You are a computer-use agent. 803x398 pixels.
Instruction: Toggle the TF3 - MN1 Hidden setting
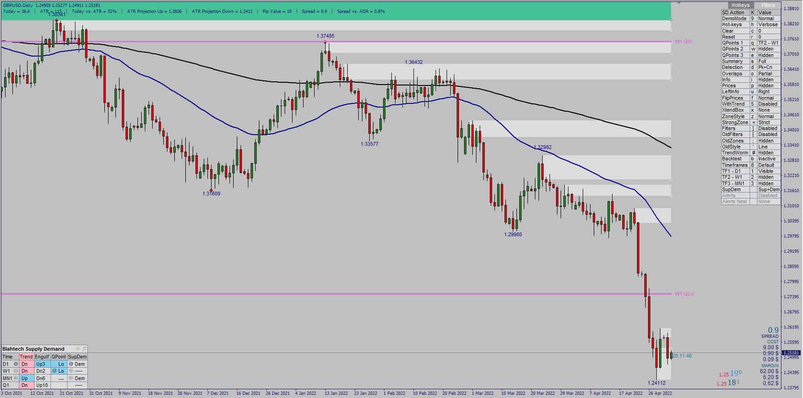point(769,183)
